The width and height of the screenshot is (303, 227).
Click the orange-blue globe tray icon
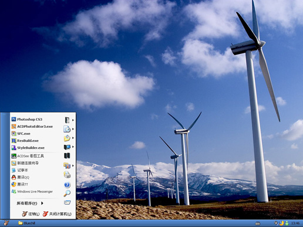pyautogui.click(x=281, y=223)
